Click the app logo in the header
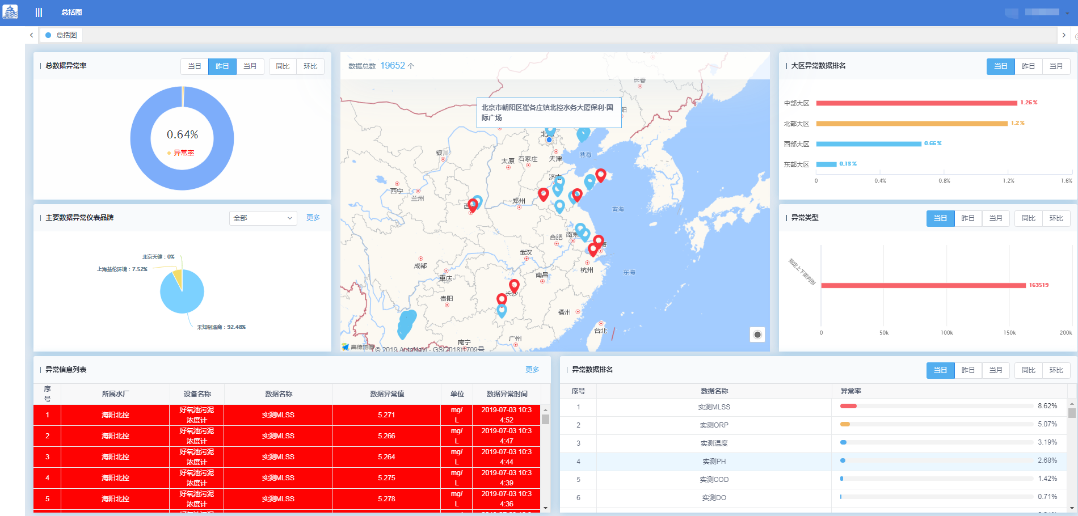Viewport: 1078px width, 516px height. tap(10, 12)
